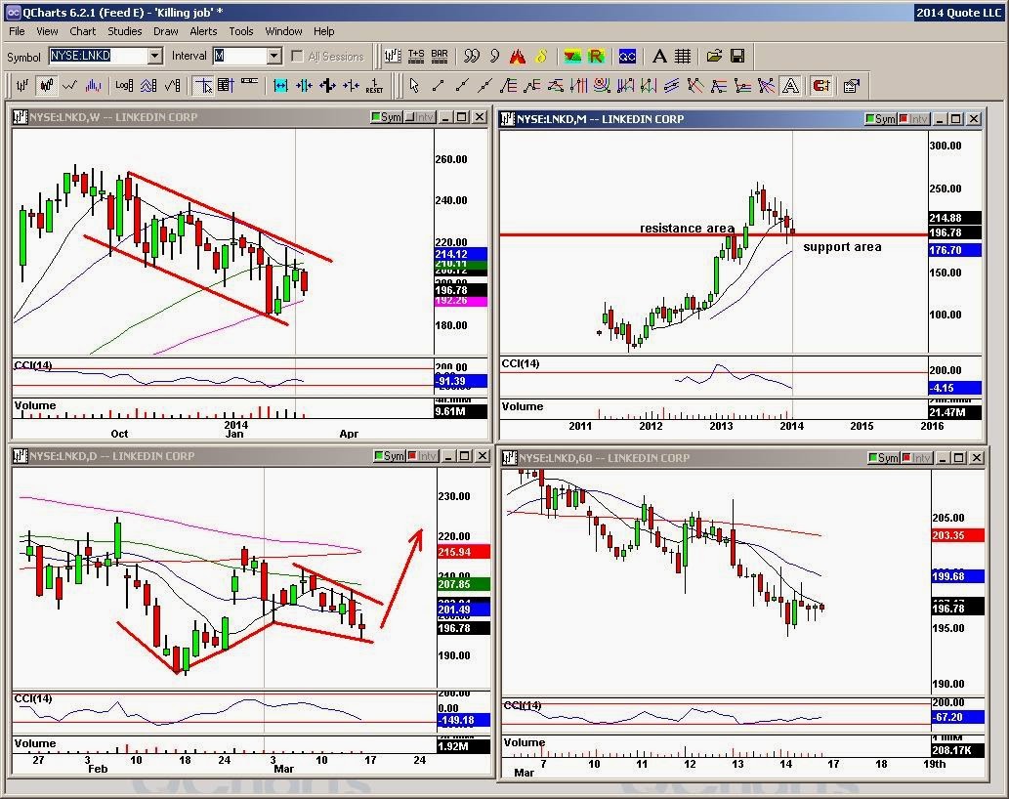Open the Help menu
Viewport: 1009px width, 799px height.
323,31
